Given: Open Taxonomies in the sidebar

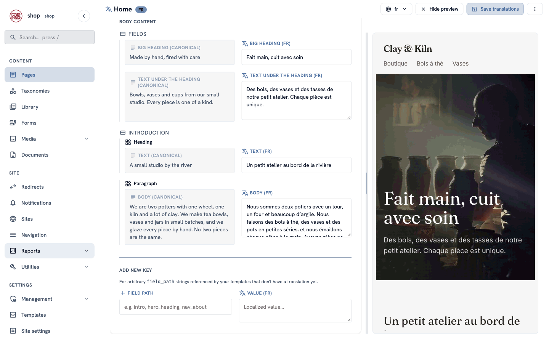Looking at the screenshot, I should pos(50,91).
